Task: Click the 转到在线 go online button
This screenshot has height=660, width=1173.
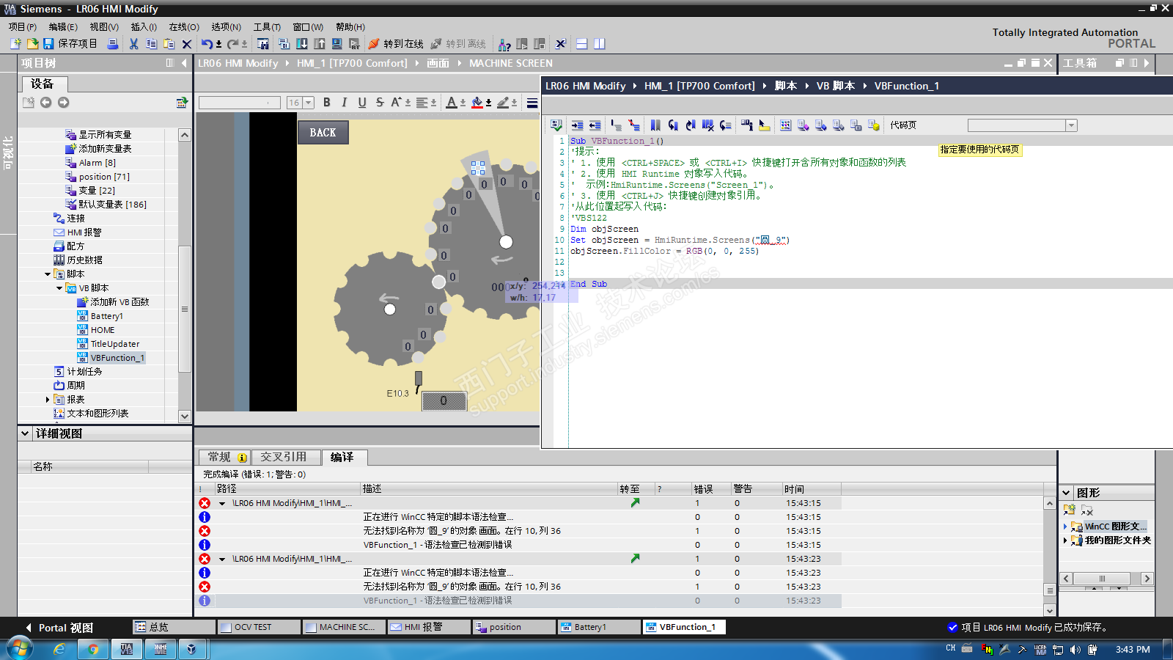Action: [x=396, y=44]
